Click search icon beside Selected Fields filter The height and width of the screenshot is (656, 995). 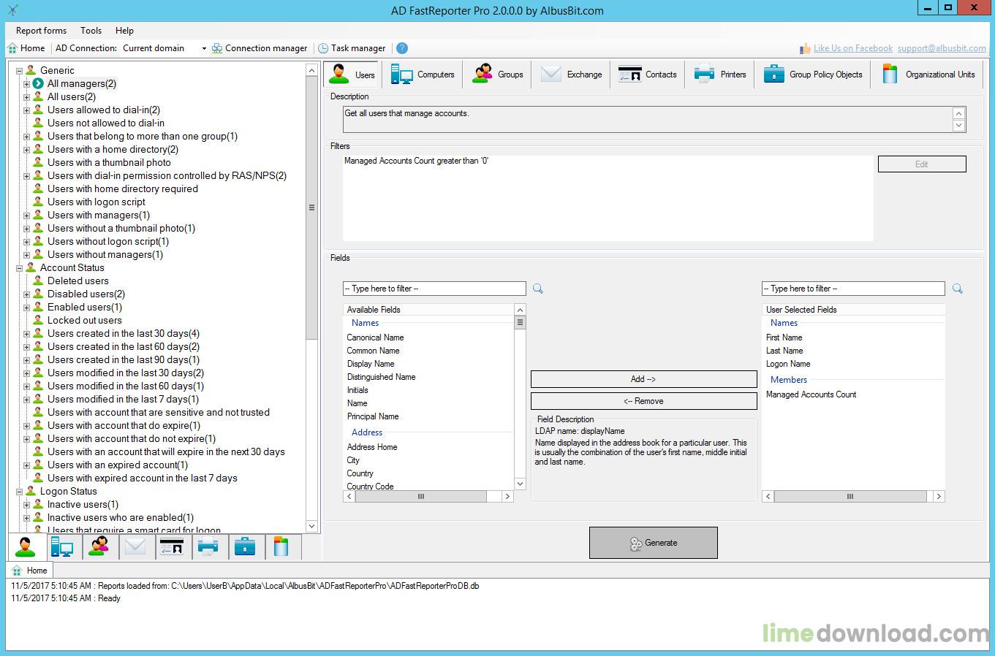pos(957,289)
